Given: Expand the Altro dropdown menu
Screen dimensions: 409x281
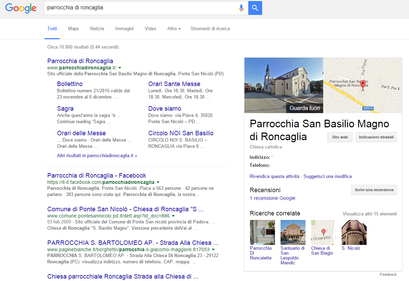Looking at the screenshot, I should click(x=174, y=29).
